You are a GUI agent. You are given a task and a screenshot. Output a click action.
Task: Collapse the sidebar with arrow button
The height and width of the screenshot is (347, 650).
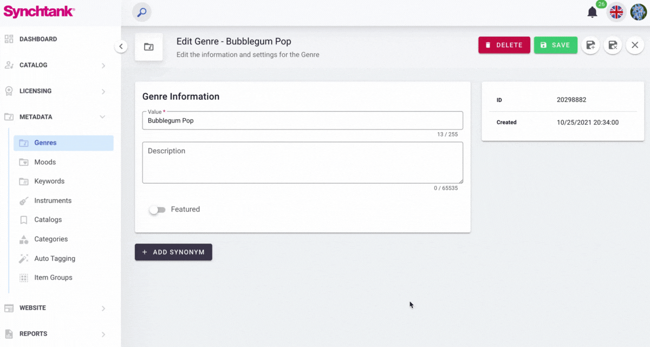(x=121, y=47)
